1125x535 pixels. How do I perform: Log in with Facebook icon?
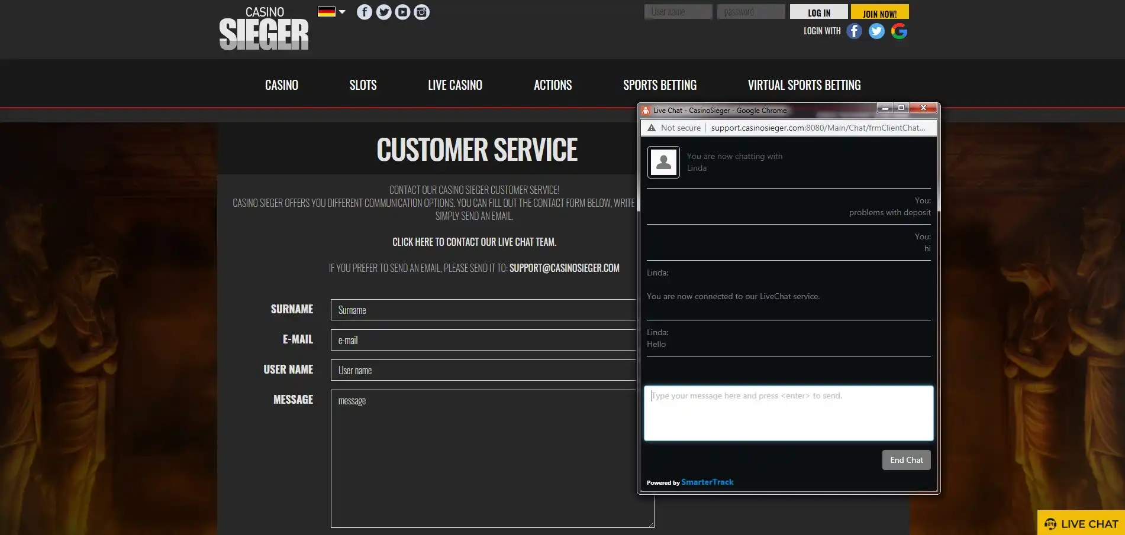(854, 31)
